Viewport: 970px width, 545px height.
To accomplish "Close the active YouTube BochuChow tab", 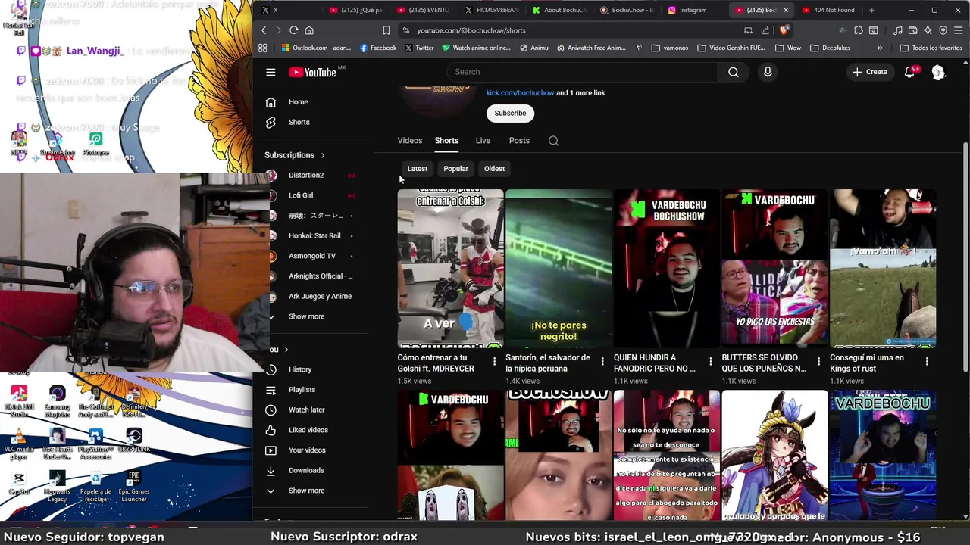I will tap(786, 10).
